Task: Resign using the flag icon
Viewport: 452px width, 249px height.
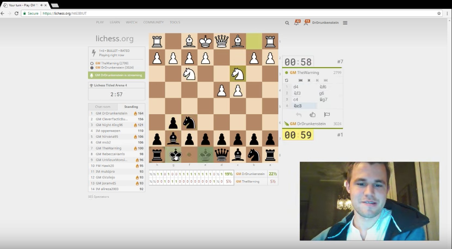Action: [327, 115]
